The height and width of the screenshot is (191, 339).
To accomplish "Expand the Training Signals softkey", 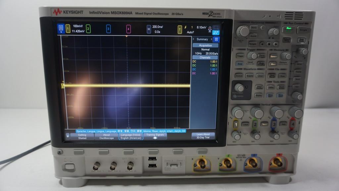I will point(155,136).
